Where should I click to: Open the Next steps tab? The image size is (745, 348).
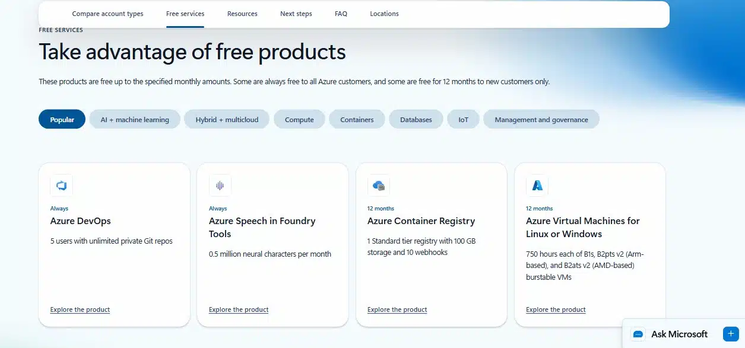click(x=296, y=14)
